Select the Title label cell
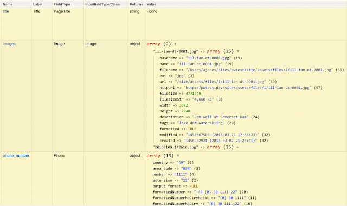This screenshot has width=347, height=206. pyautogui.click(x=37, y=11)
